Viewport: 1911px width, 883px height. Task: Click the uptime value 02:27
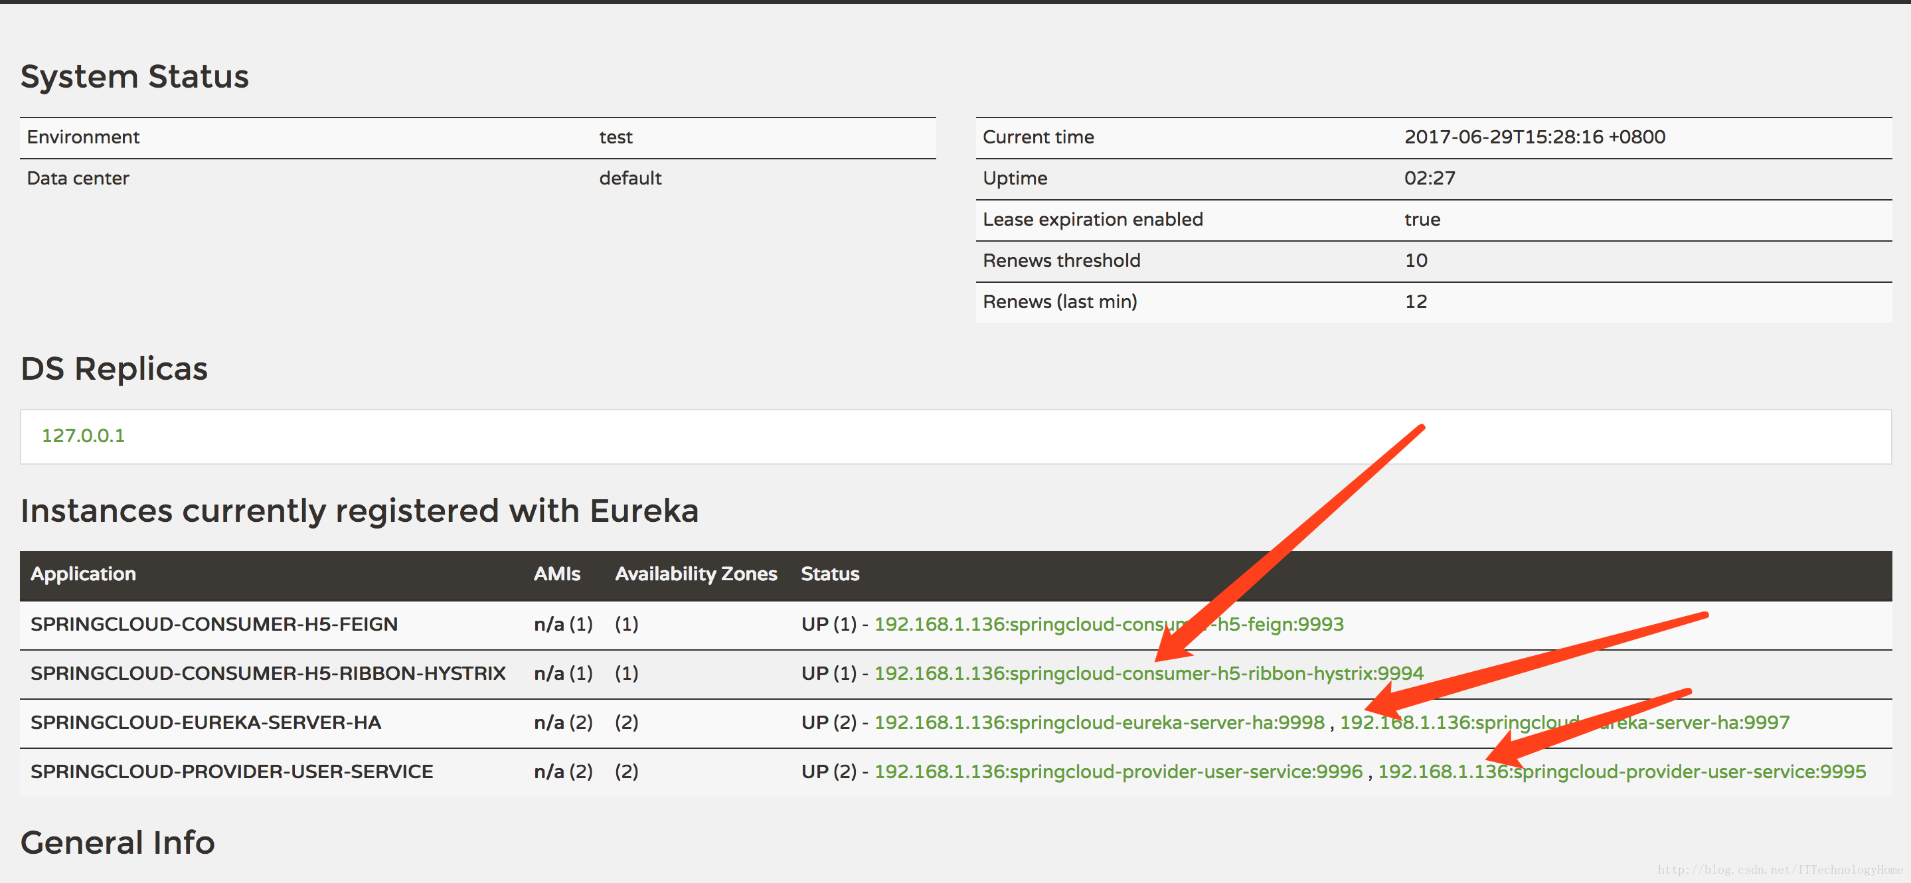[1430, 178]
